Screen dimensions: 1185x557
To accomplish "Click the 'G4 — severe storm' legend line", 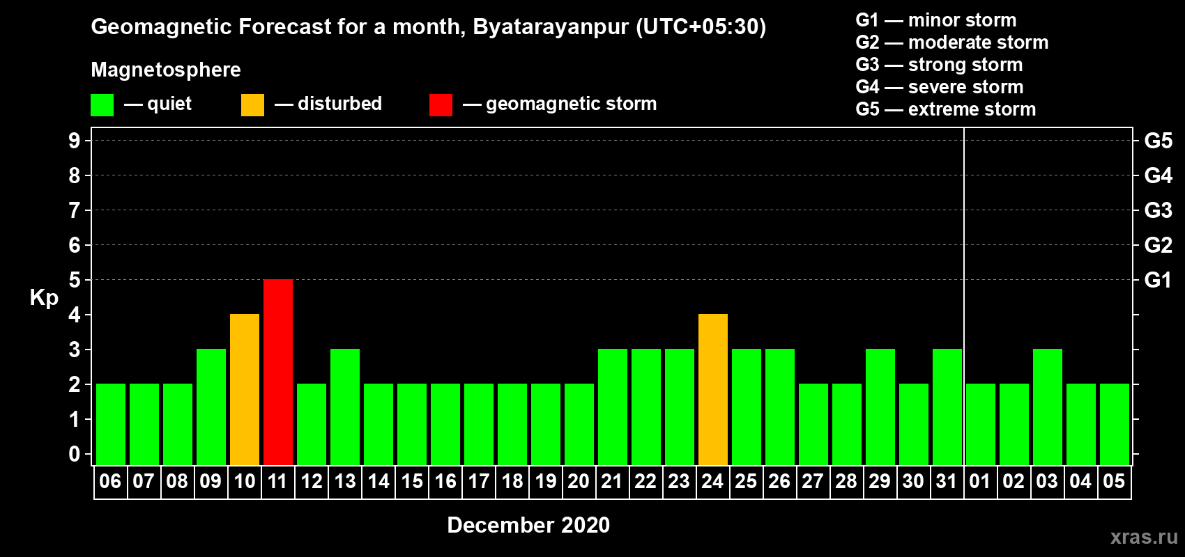I will [940, 87].
